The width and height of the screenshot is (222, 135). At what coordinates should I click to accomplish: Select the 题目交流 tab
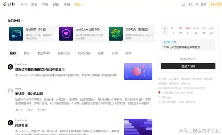[64, 53]
